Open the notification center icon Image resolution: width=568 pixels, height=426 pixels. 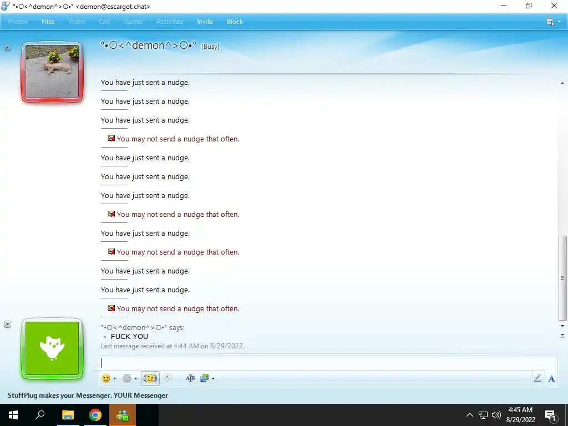click(x=550, y=415)
